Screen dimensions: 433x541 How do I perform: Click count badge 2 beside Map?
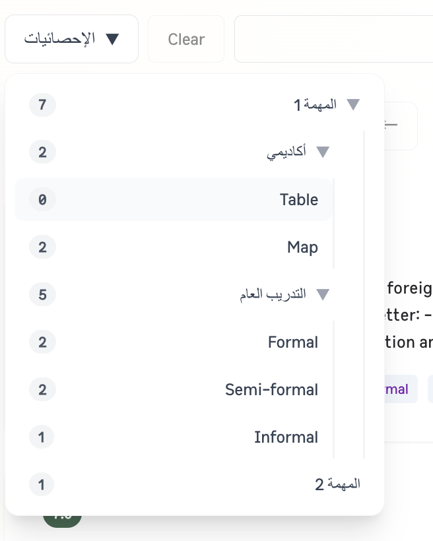pos(42,247)
